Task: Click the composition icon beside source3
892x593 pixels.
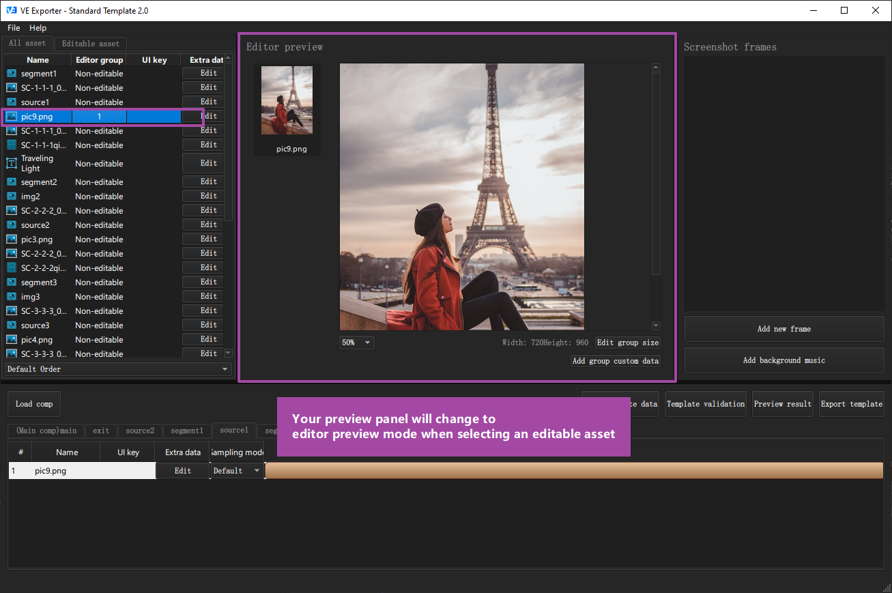Action: (x=12, y=325)
